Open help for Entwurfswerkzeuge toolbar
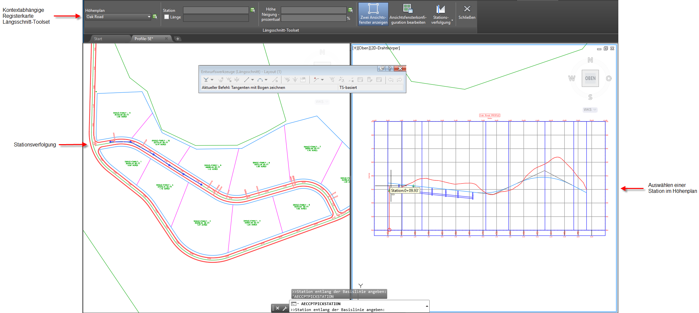This screenshot has width=699, height=313. coord(390,68)
